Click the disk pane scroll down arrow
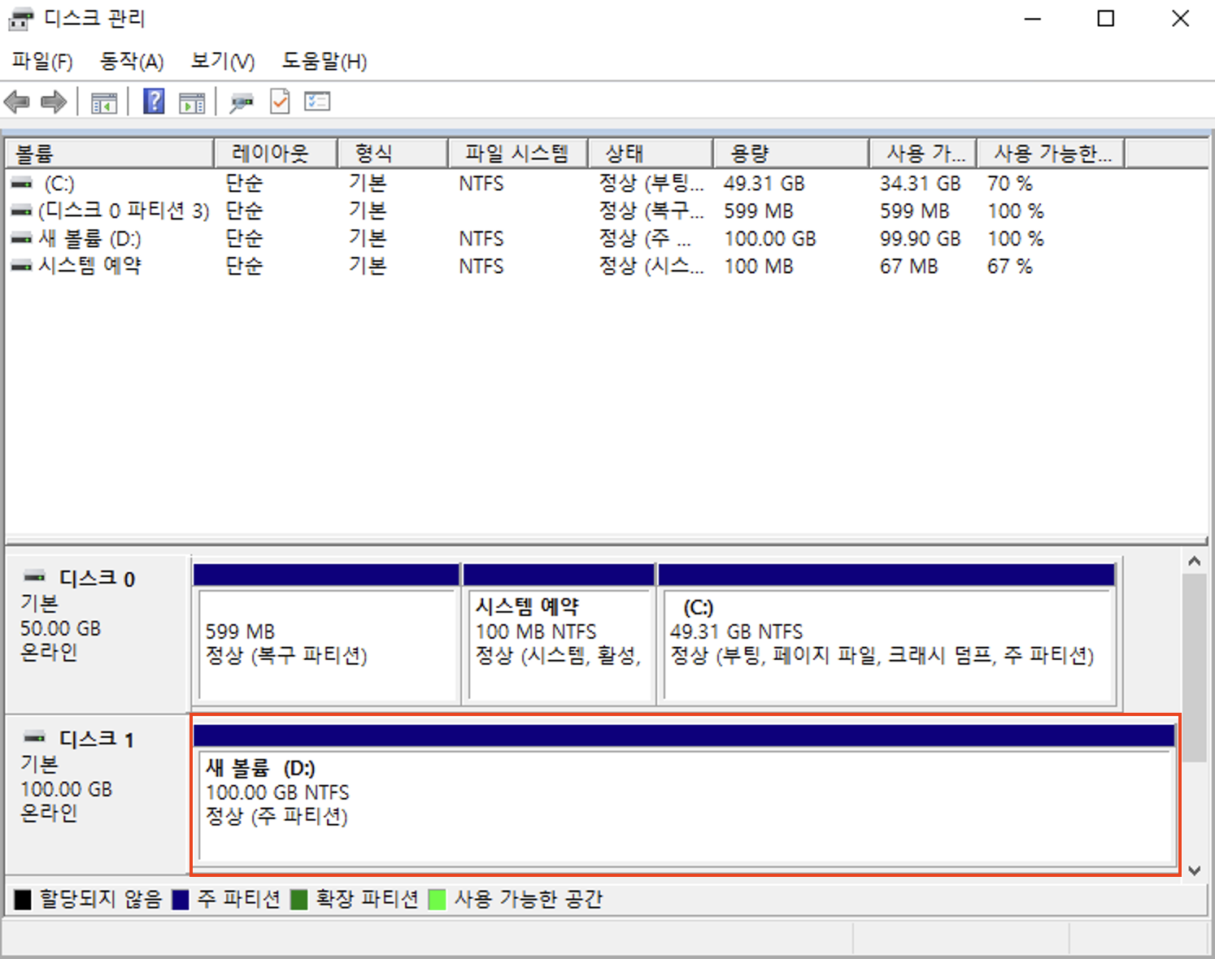The height and width of the screenshot is (959, 1215). click(x=1194, y=870)
